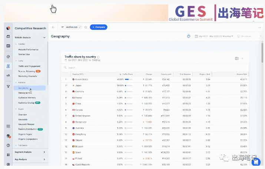Open the Worldwide country dropdown
Viewport: 265px width, 169px height.
pyautogui.click(x=249, y=36)
